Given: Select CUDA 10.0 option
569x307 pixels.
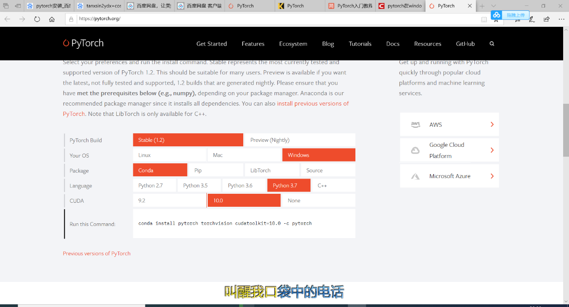Looking at the screenshot, I should click(x=244, y=200).
